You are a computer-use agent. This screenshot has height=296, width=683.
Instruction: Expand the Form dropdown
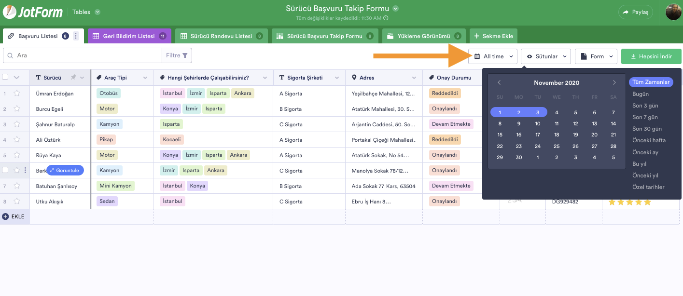(x=597, y=56)
